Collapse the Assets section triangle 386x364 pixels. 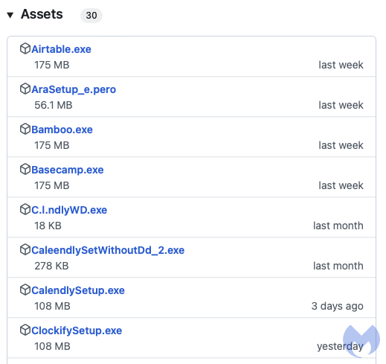point(10,15)
